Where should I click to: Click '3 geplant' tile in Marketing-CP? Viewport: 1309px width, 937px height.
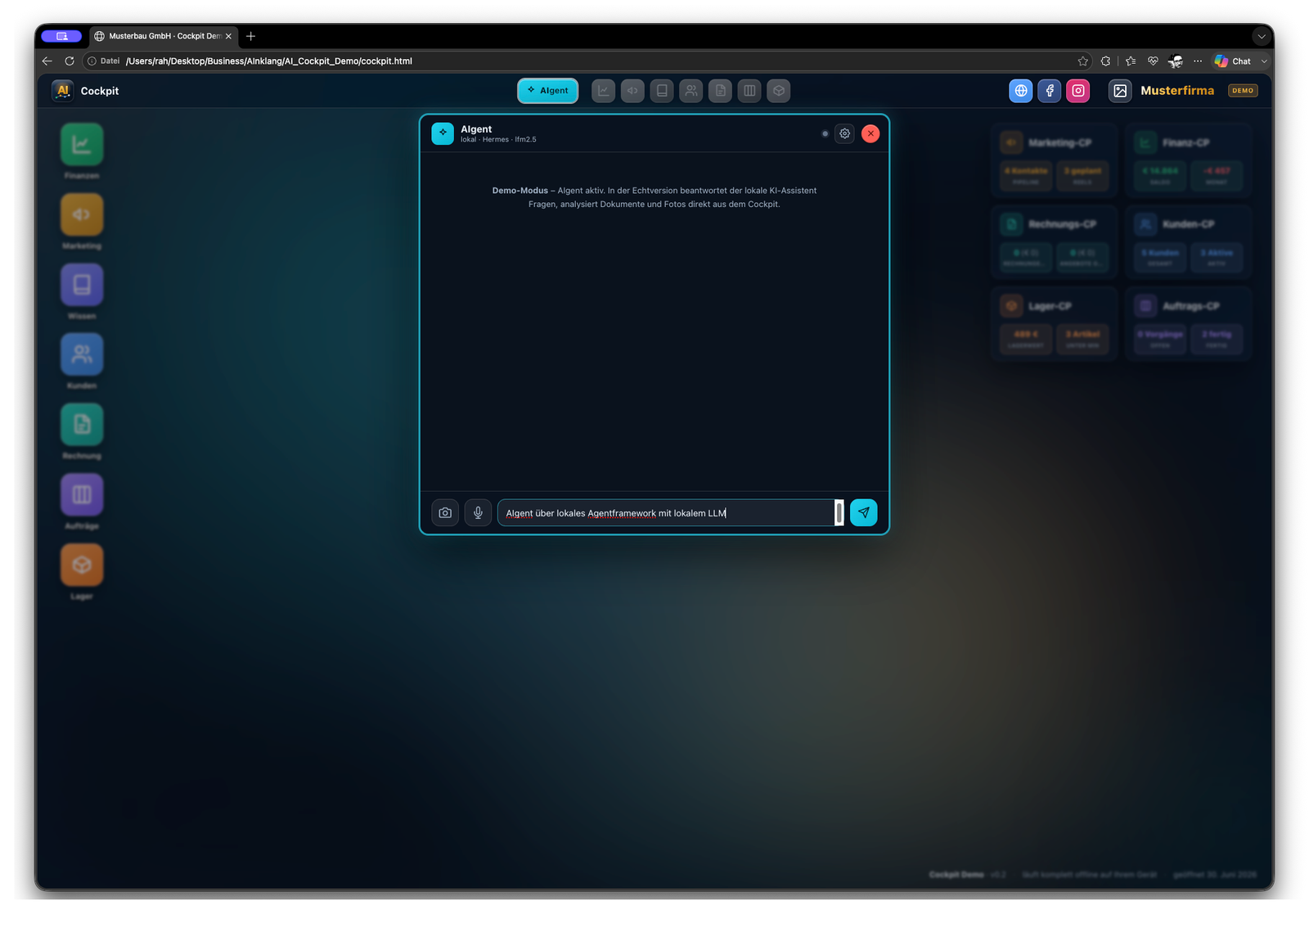click(x=1082, y=175)
